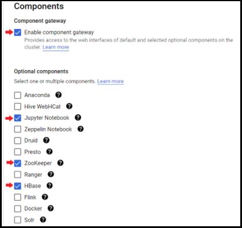Enable the Anaconda checkbox
This screenshot has height=228, width=242.
[17, 95]
